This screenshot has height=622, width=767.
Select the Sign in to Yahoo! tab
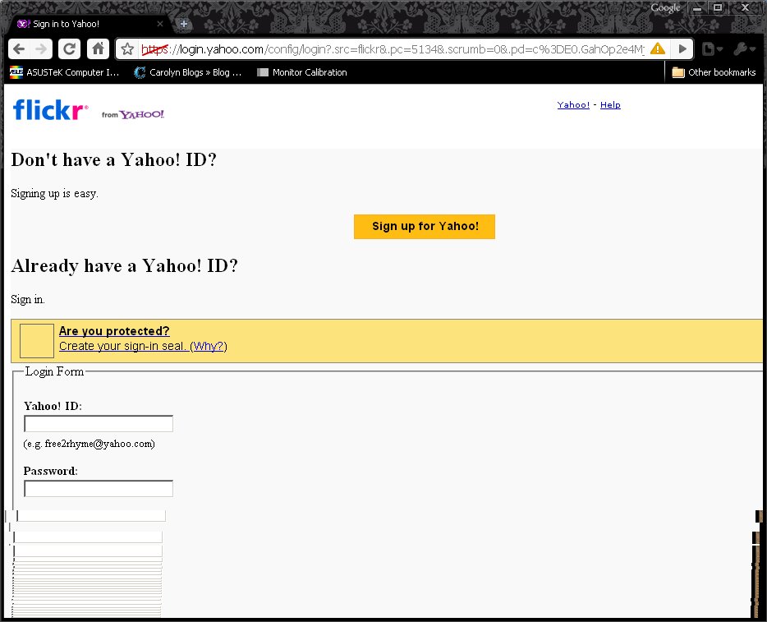[x=90, y=24]
